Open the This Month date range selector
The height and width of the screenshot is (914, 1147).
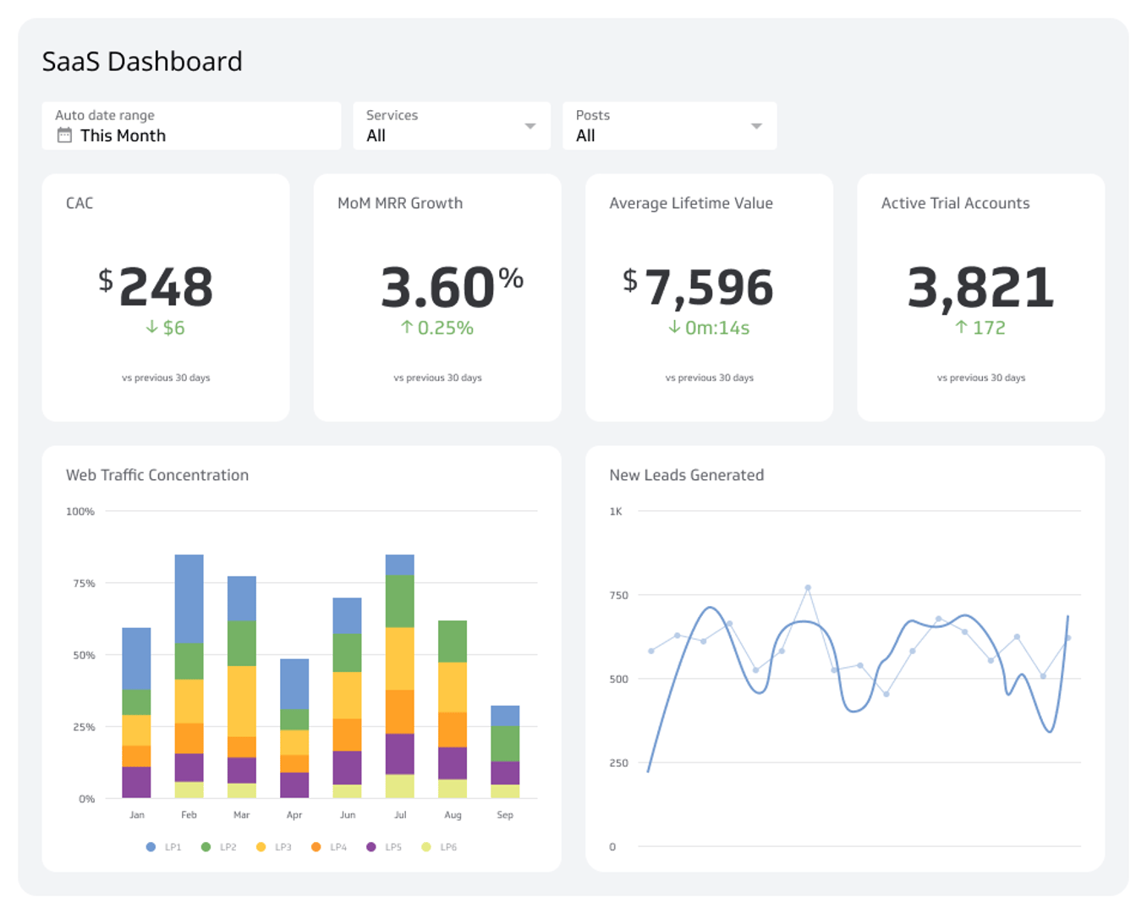[123, 136]
